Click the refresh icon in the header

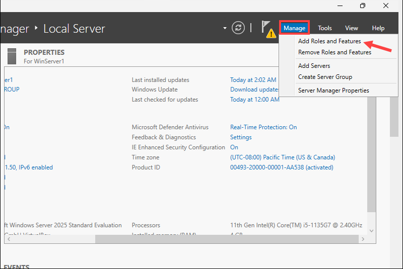point(238,28)
